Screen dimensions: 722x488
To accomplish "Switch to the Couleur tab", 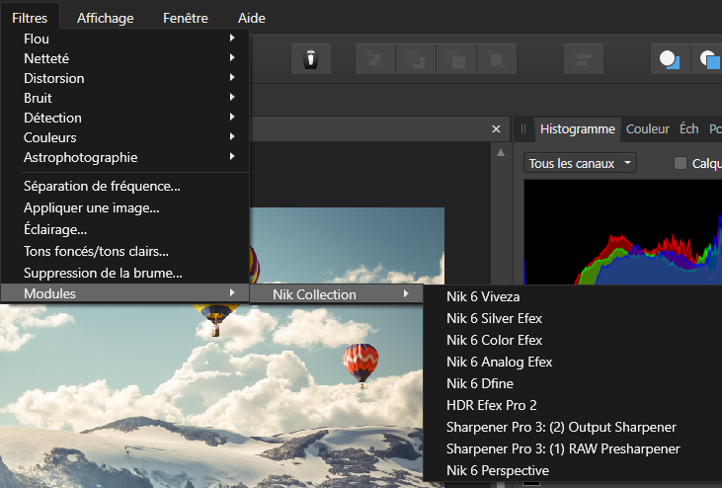I will (647, 128).
